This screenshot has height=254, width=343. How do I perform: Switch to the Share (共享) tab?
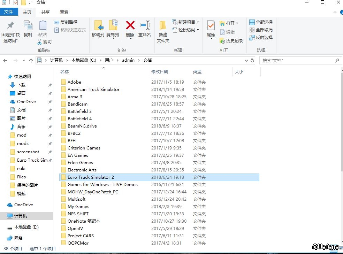[46, 12]
